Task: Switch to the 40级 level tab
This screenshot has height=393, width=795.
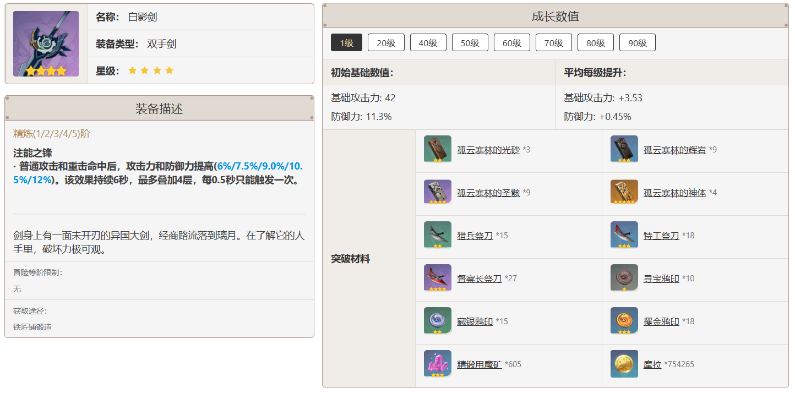Action: (428, 42)
